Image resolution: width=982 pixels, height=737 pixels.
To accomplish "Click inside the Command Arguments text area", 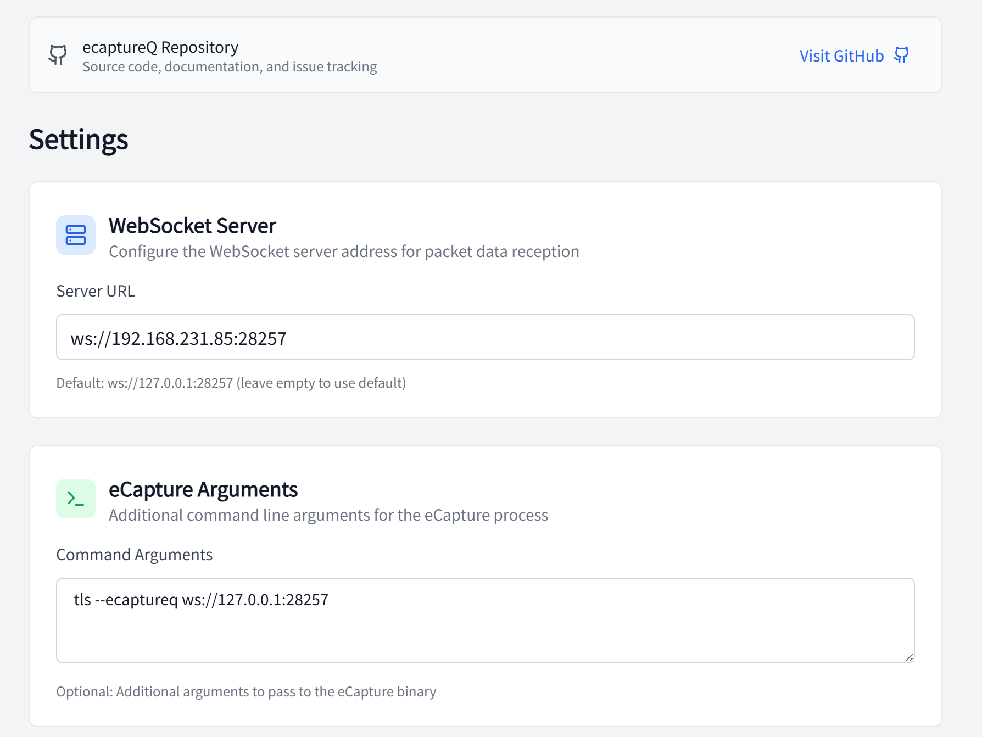I will tap(485, 626).
